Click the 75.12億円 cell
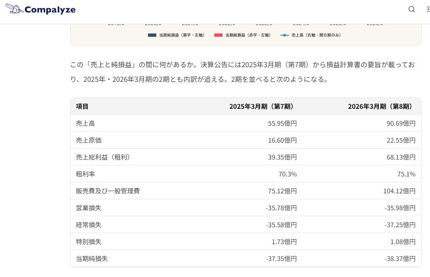 [x=282, y=191]
